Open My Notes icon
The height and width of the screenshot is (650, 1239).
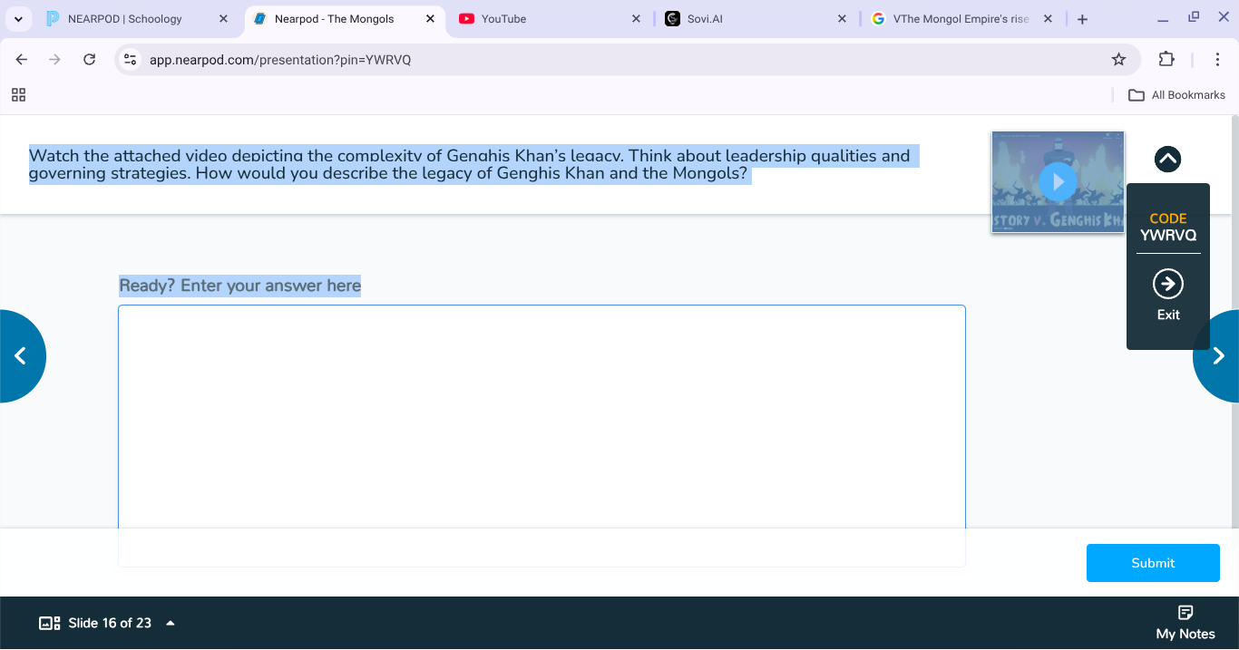[1185, 613]
